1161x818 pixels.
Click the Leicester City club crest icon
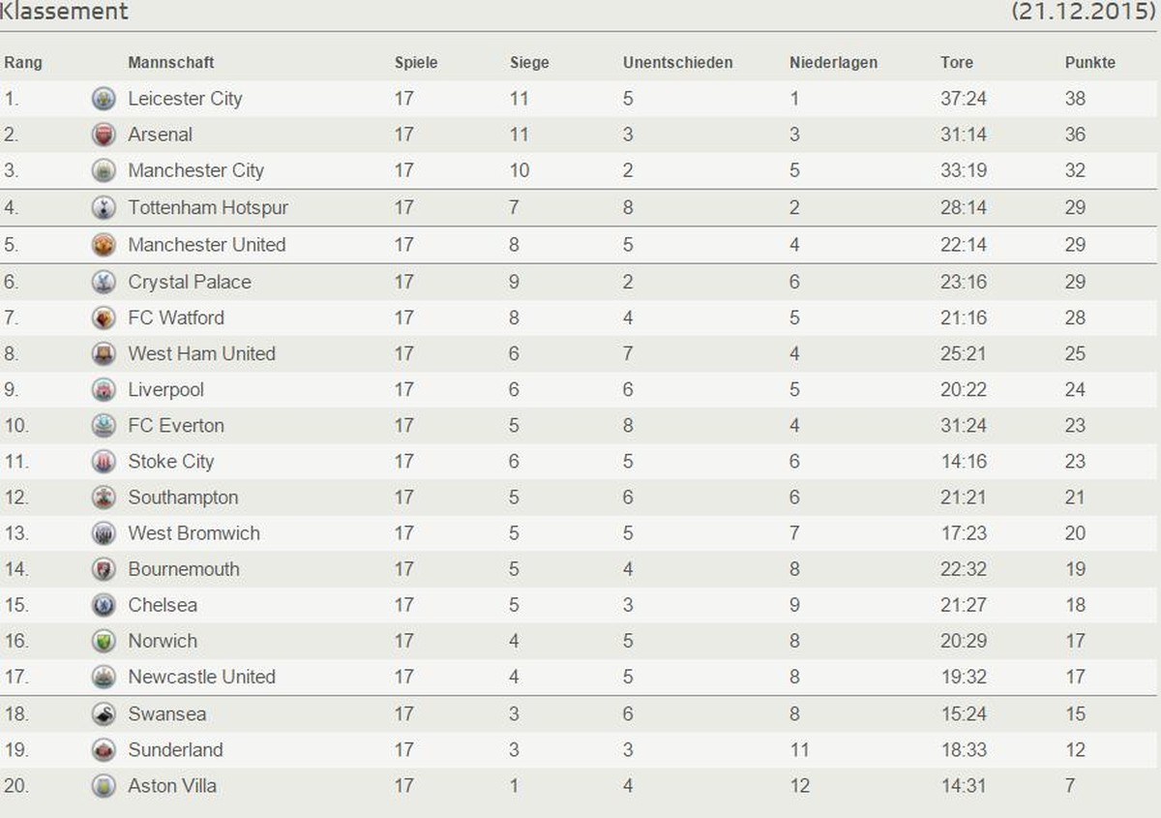click(104, 99)
